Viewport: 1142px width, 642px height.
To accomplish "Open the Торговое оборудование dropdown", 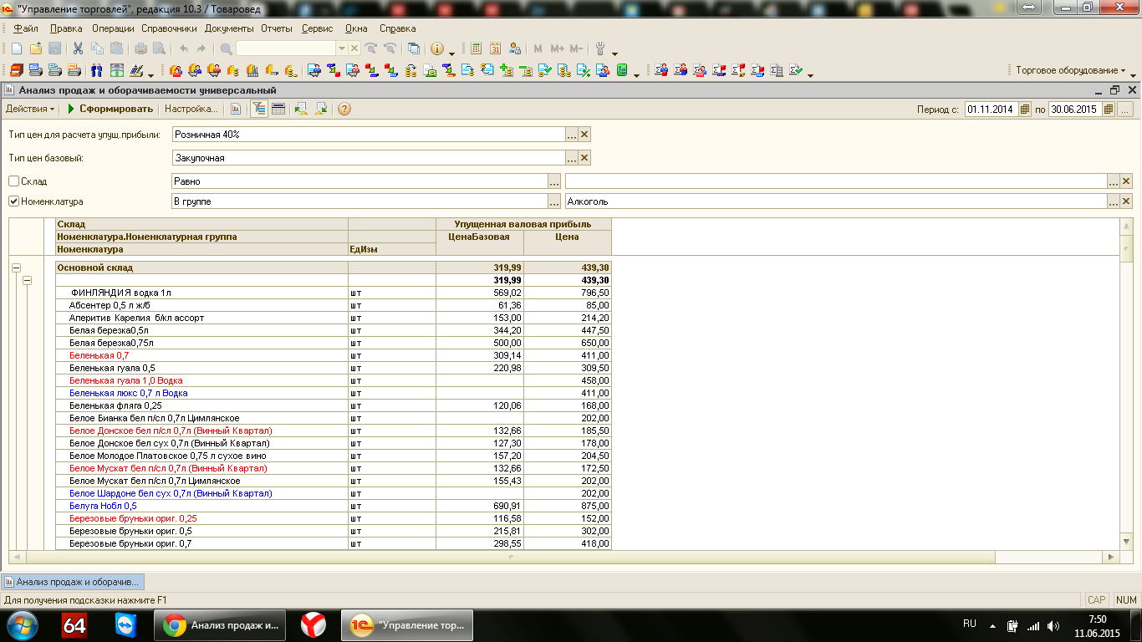I will [1070, 70].
